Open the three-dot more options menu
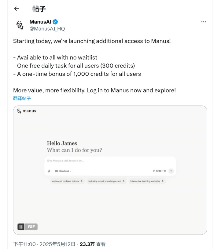This screenshot has width=214, height=249. (x=204, y=22)
